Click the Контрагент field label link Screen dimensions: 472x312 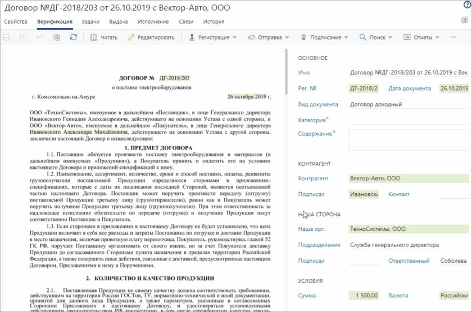click(313, 178)
